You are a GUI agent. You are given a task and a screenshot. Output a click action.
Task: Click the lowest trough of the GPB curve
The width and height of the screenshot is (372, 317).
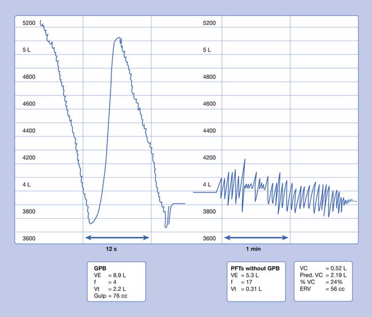[90, 223]
